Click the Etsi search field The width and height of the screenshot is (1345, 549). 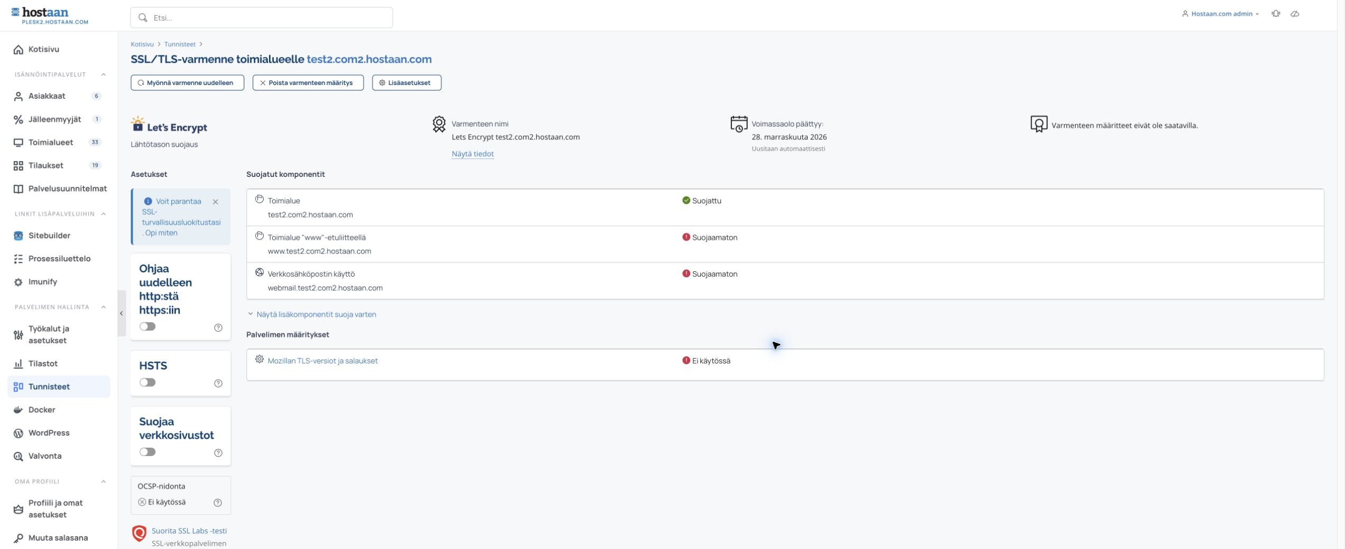(262, 17)
